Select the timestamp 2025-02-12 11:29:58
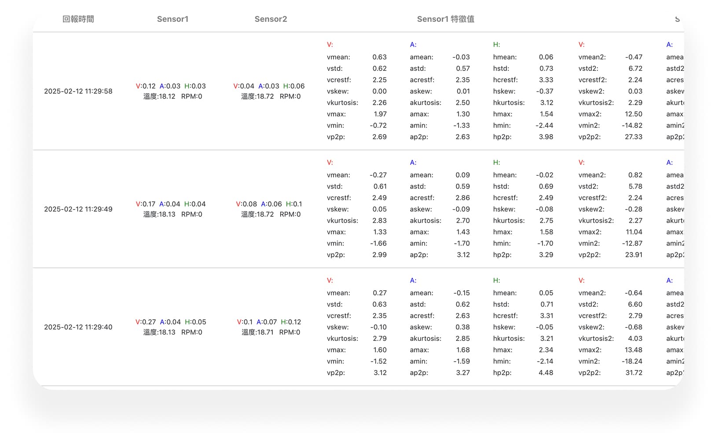The width and height of the screenshot is (715, 442). pyautogui.click(x=78, y=91)
